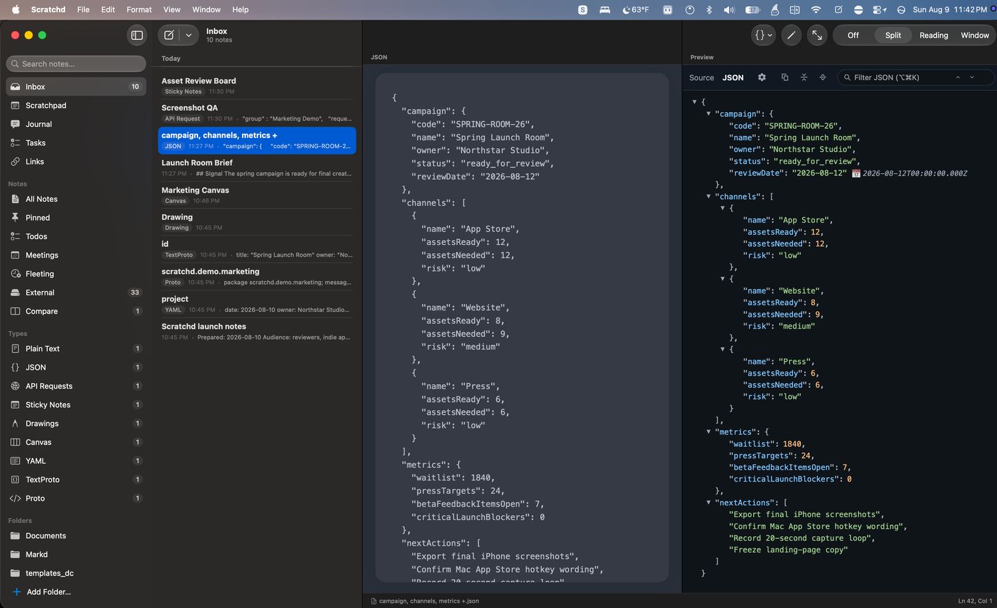Image resolution: width=997 pixels, height=608 pixels.
Task: Collapse the root JSON object triangle
Action: 695,102
